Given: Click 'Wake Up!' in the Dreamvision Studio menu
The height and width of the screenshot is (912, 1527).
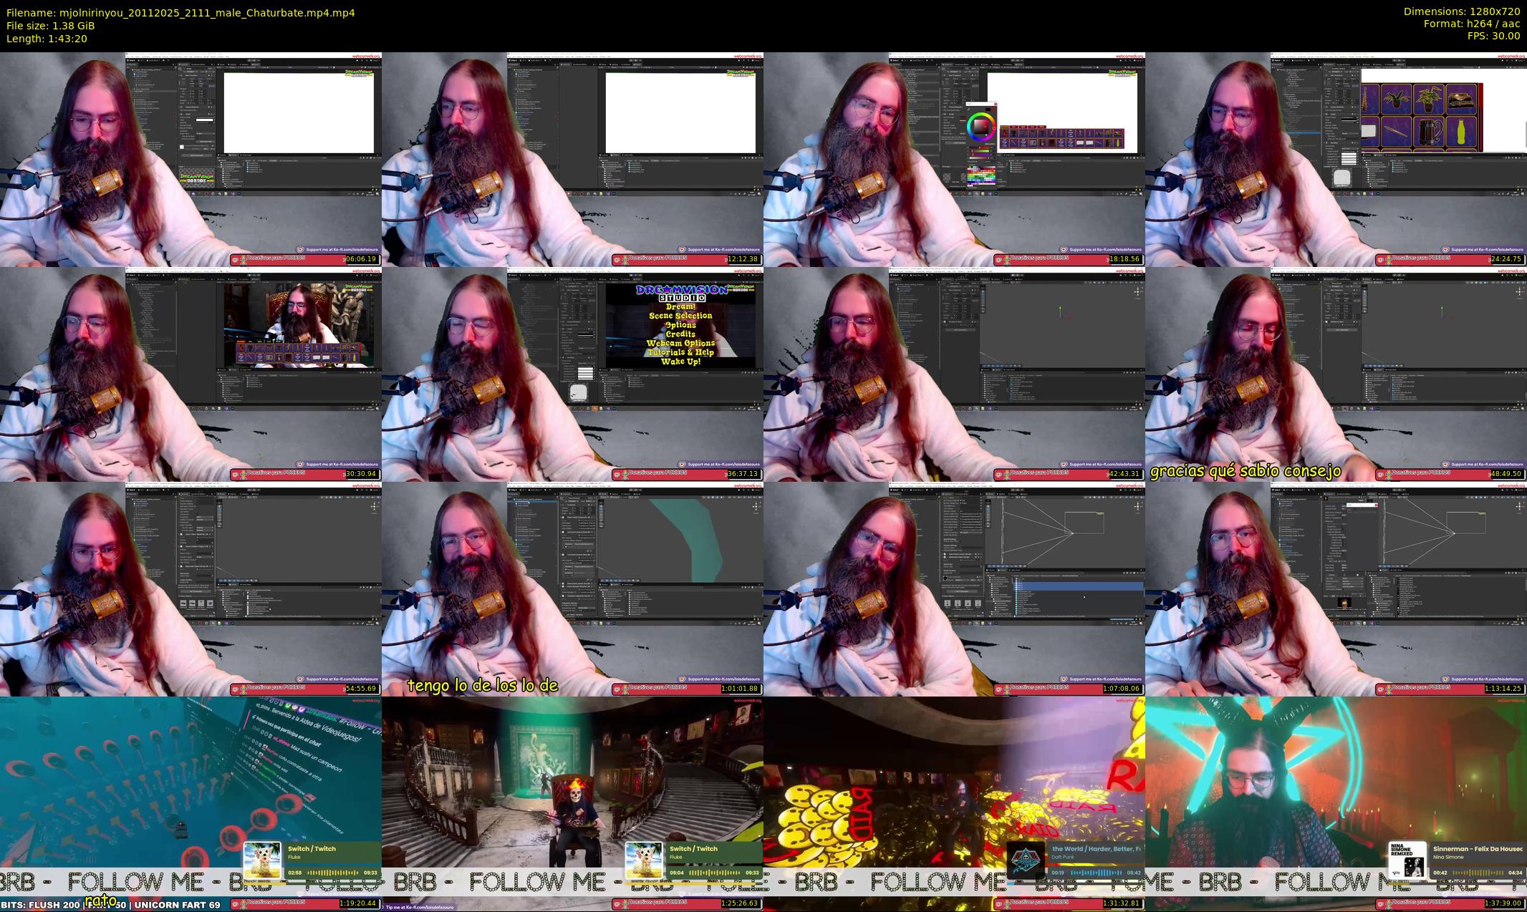Looking at the screenshot, I should (x=680, y=362).
